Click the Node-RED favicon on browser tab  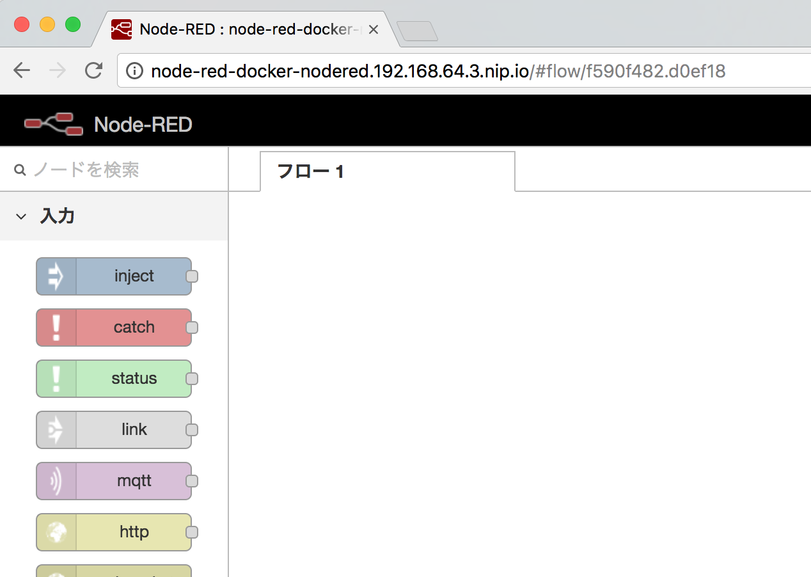tap(122, 29)
